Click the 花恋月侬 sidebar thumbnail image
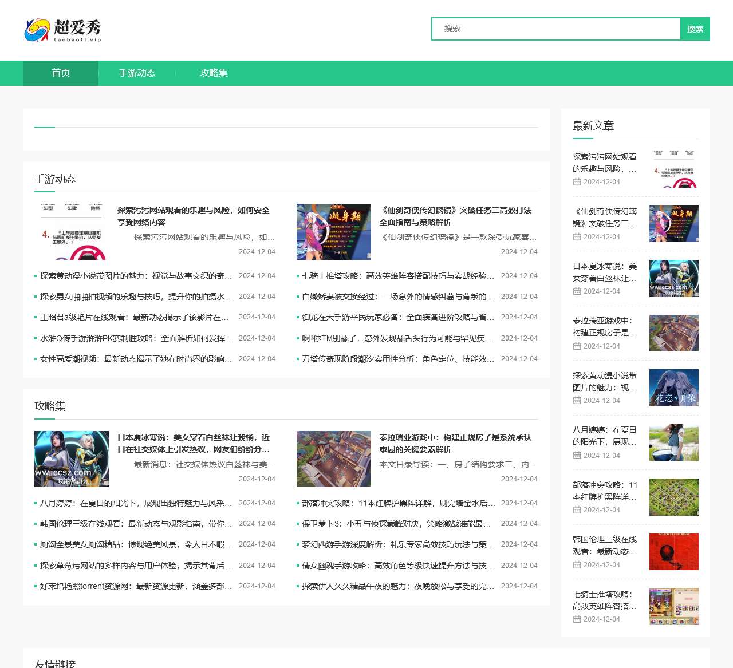The height and width of the screenshot is (668, 733). [674, 388]
